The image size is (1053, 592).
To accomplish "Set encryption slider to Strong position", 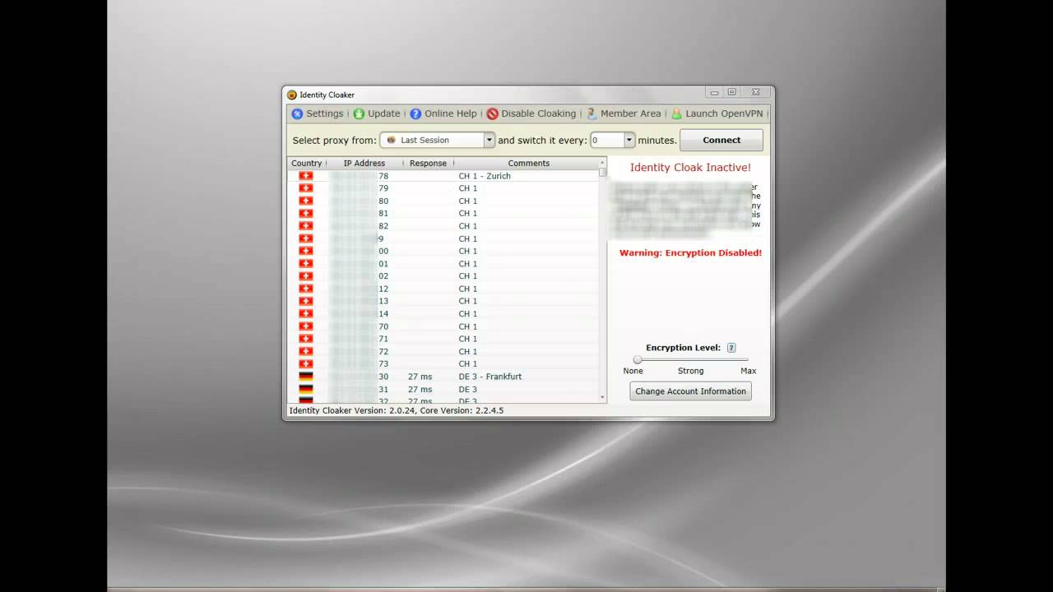I will (691, 359).
